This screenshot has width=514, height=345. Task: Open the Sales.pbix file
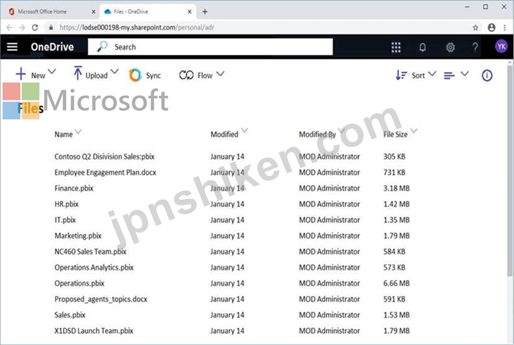point(70,315)
